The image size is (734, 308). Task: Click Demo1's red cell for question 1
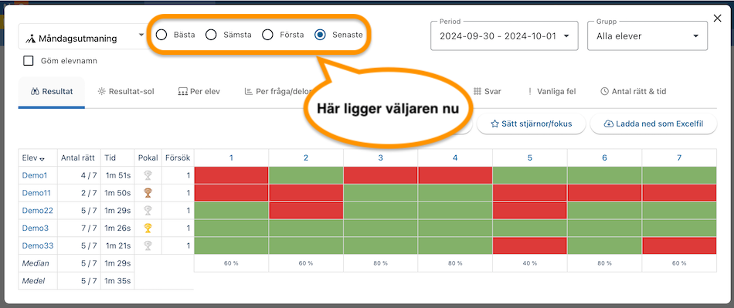[231, 175]
